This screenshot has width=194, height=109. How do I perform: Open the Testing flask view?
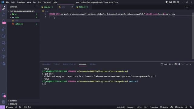pos(3,50)
